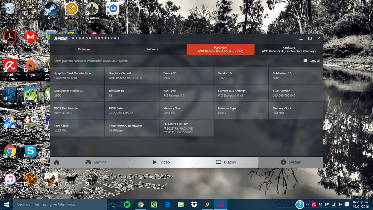Open the Video section
Viewport: 373px width, 210px height.
(x=161, y=162)
